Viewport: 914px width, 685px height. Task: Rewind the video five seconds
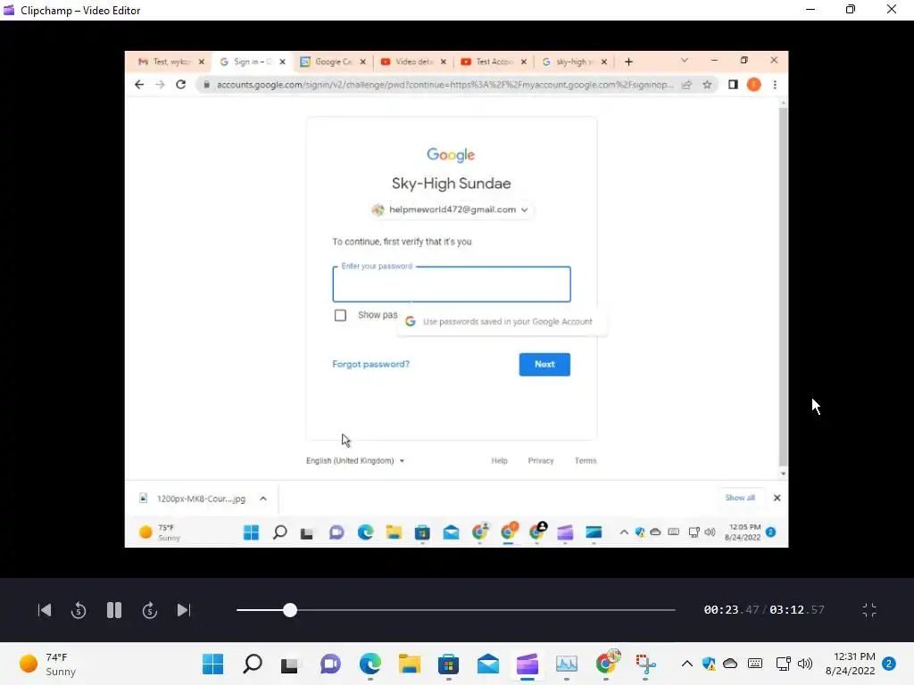click(79, 610)
